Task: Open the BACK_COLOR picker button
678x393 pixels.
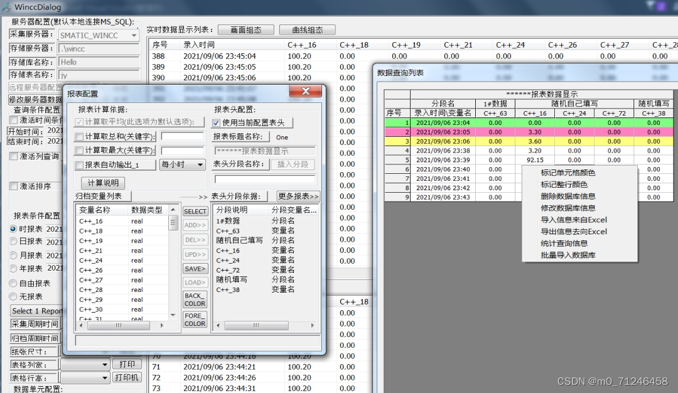Action: tap(195, 299)
